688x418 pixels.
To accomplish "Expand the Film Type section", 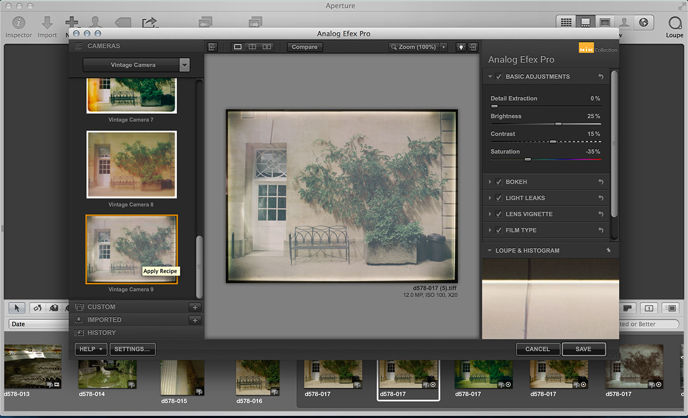I will point(490,230).
